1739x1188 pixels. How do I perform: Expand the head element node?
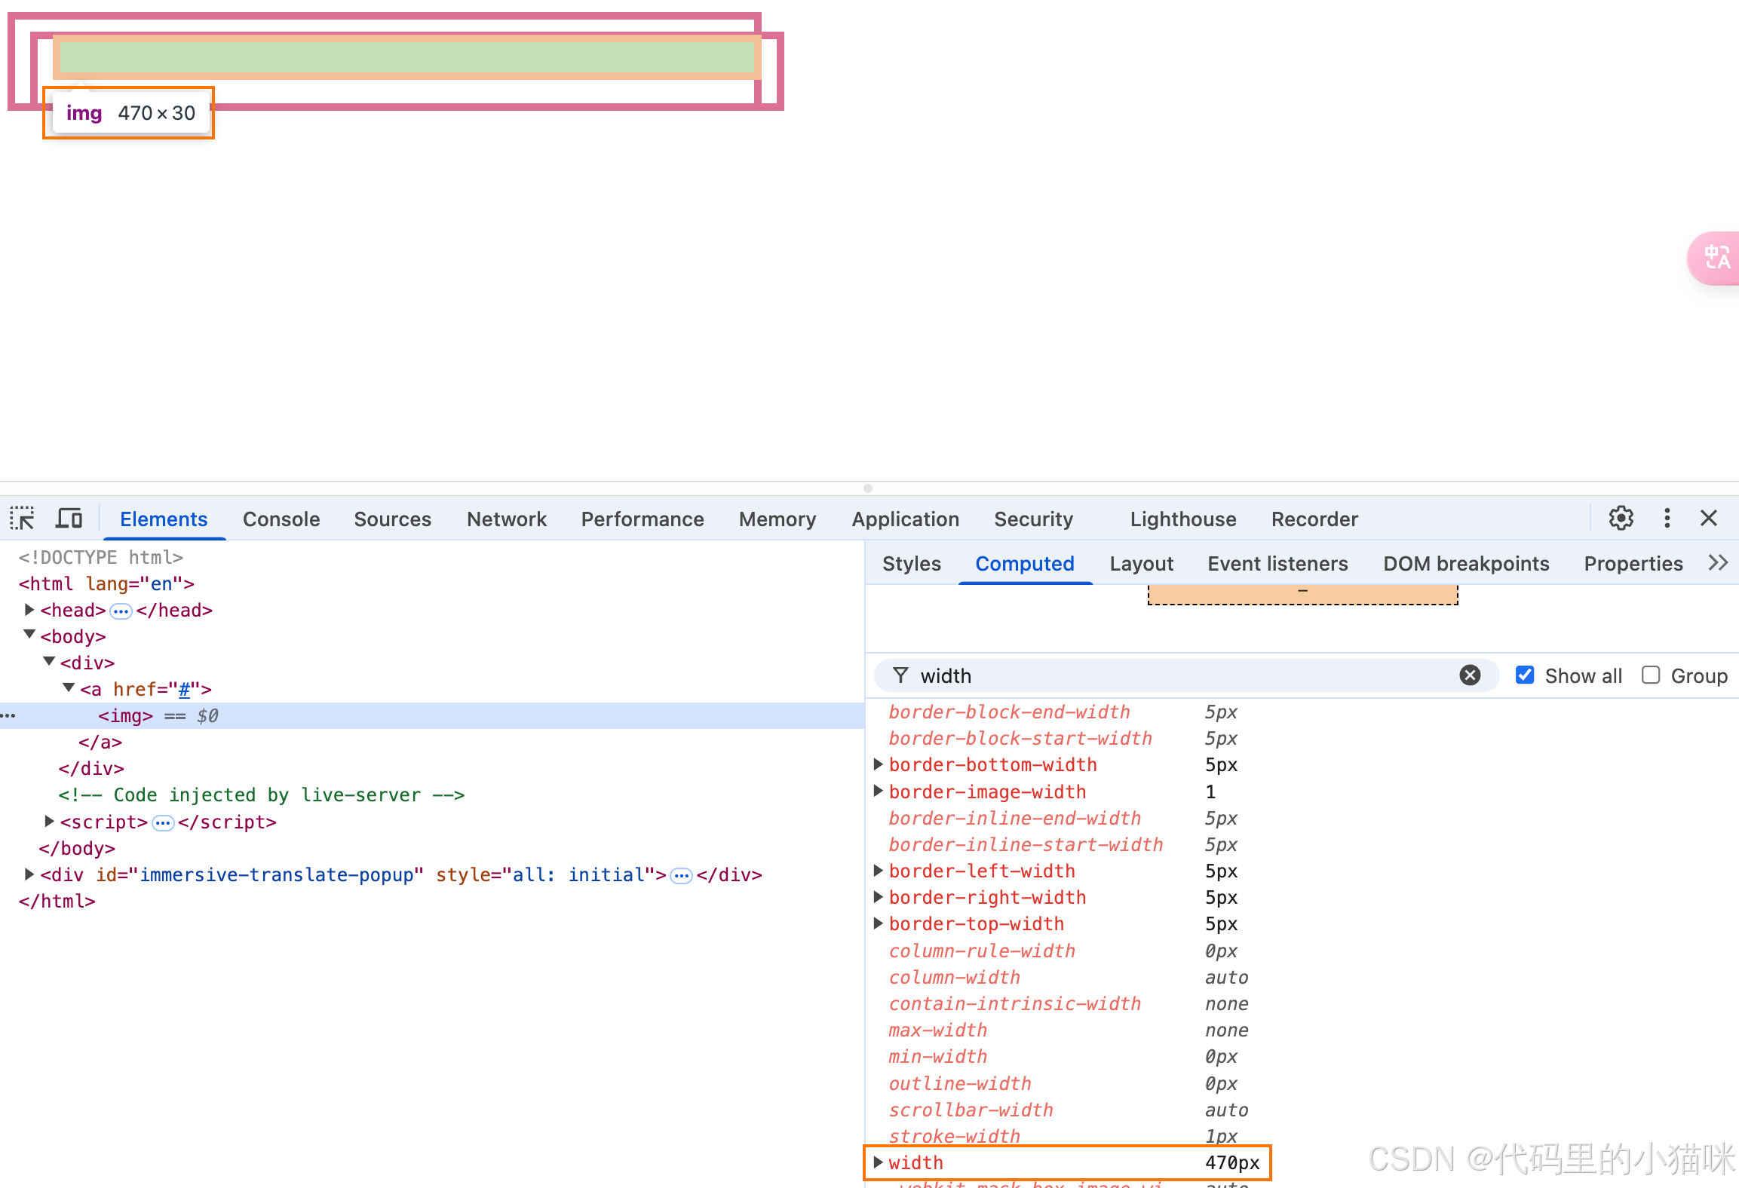(x=29, y=610)
